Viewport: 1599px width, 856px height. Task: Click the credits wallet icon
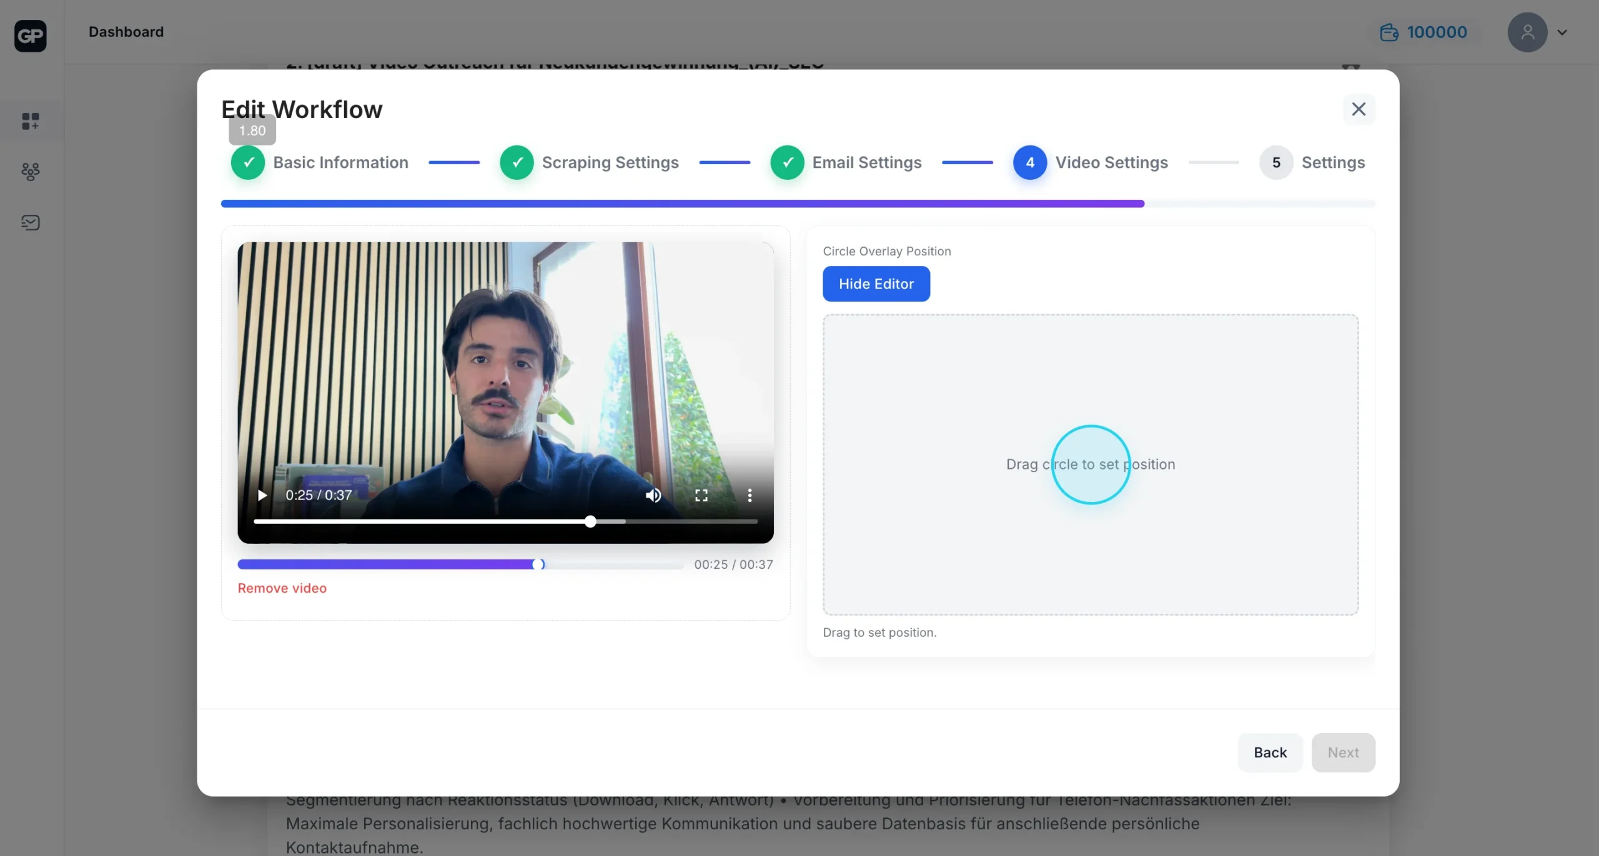point(1389,32)
